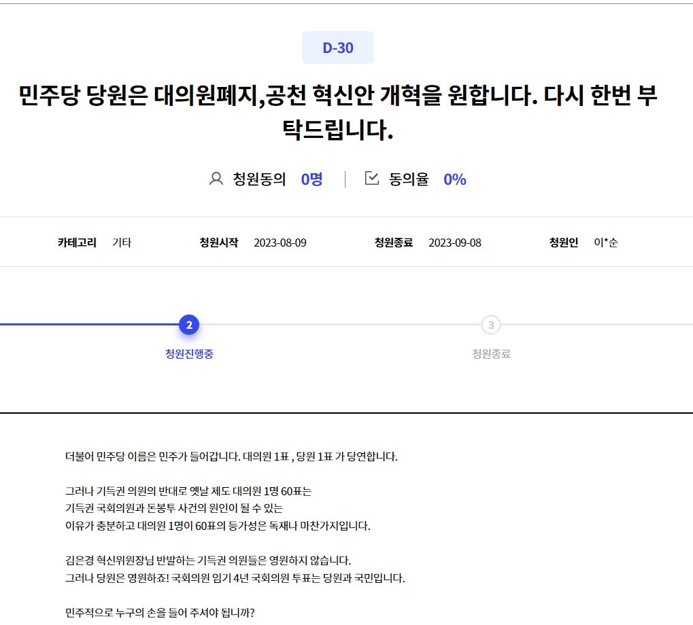Click the body line starting 김은경 혁신위원장님
Image resolution: width=693 pixels, height=625 pixels.
point(208,560)
